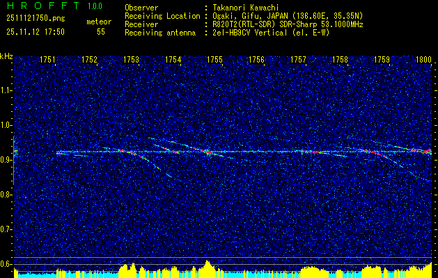This screenshot has height=278, width=438.
Task: Click the 1758 time marker
Action: click(340, 59)
